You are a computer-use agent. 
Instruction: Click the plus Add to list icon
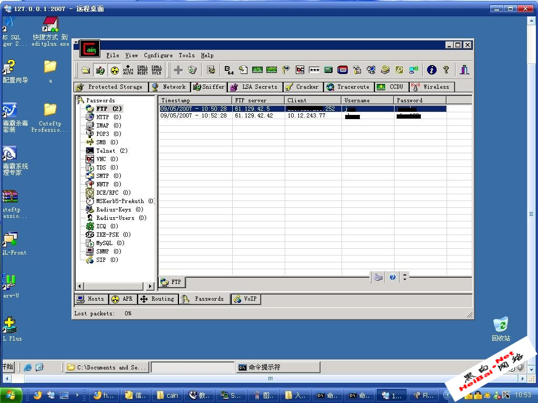178,70
